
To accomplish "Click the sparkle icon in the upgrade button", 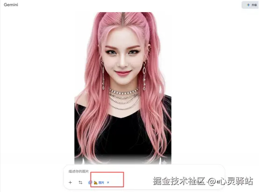I will click(x=248, y=5).
